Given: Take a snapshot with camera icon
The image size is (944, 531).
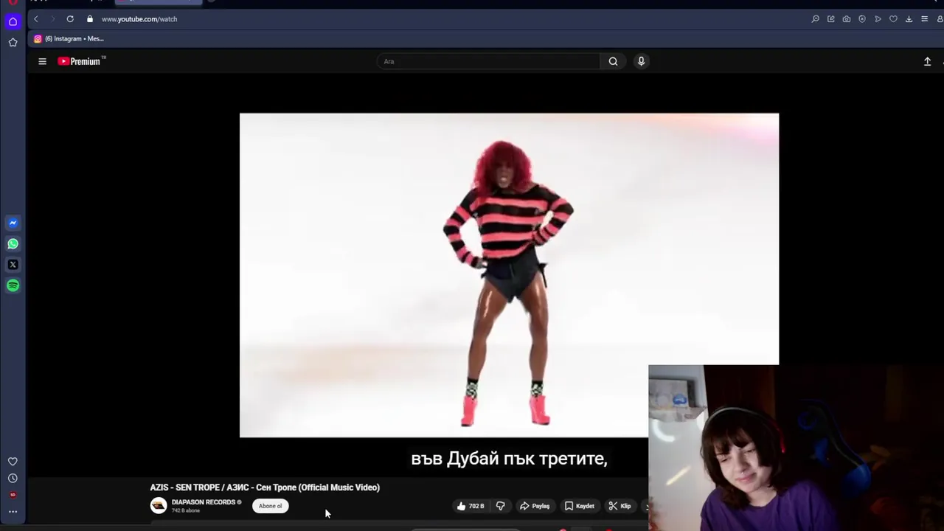Looking at the screenshot, I should pyautogui.click(x=847, y=19).
